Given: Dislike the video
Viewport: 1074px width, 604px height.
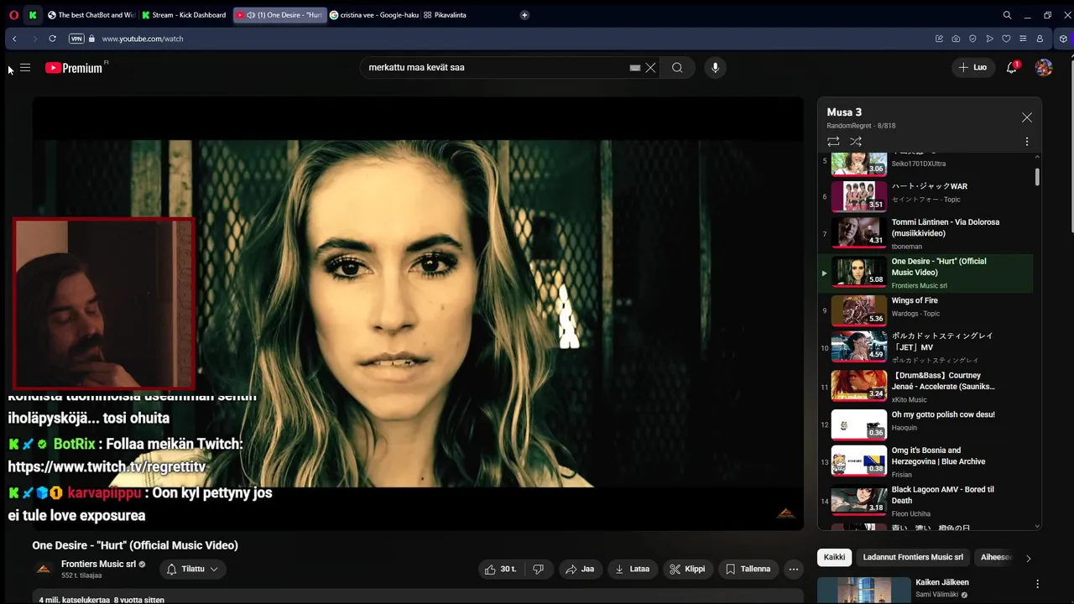Looking at the screenshot, I should click(539, 569).
